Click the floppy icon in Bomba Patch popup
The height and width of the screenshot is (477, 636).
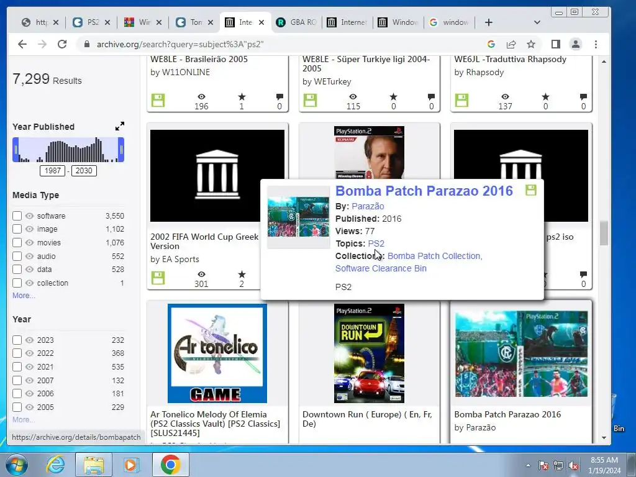click(x=531, y=190)
